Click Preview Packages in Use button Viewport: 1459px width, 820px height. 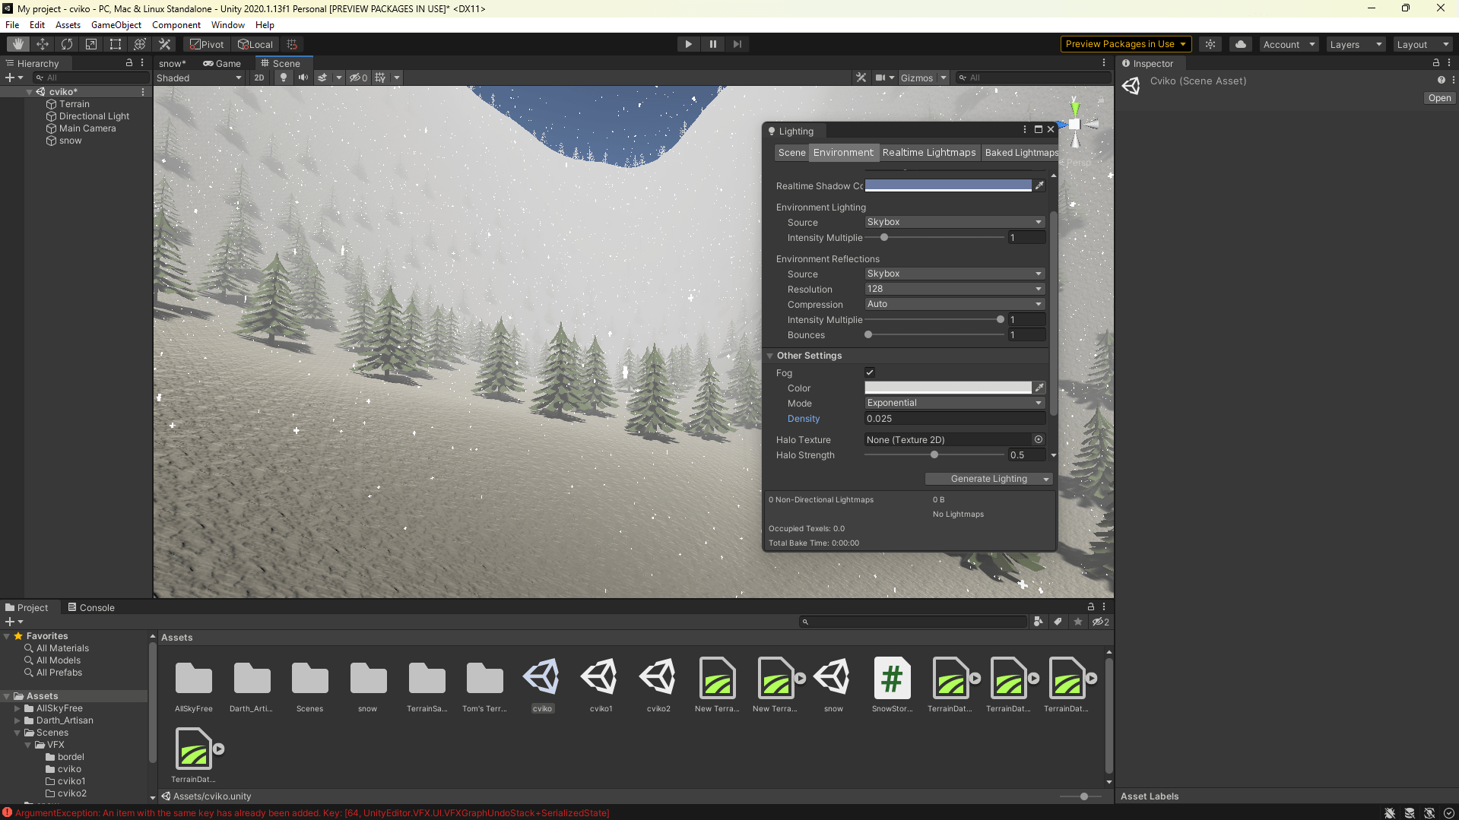pyautogui.click(x=1125, y=44)
